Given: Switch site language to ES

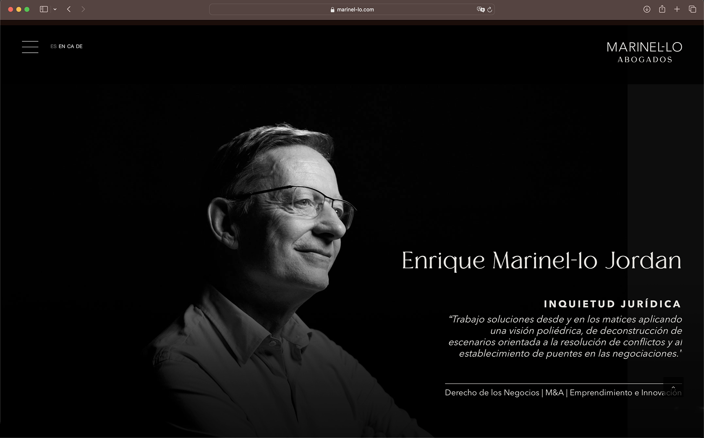Looking at the screenshot, I should [54, 47].
